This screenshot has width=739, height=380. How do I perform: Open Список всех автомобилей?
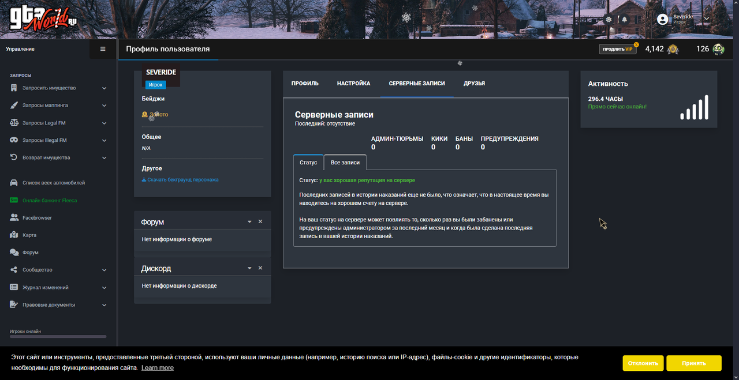click(54, 183)
